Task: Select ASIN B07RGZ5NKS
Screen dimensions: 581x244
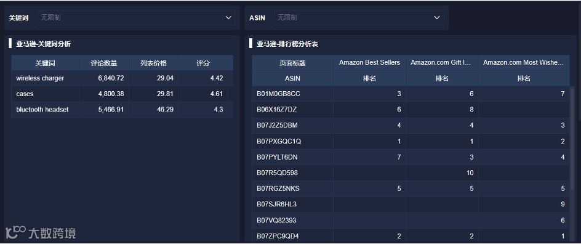Action: coord(278,189)
